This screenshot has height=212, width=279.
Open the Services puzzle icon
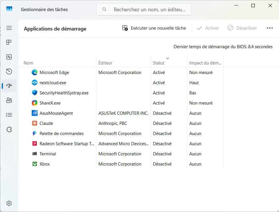click(9, 130)
